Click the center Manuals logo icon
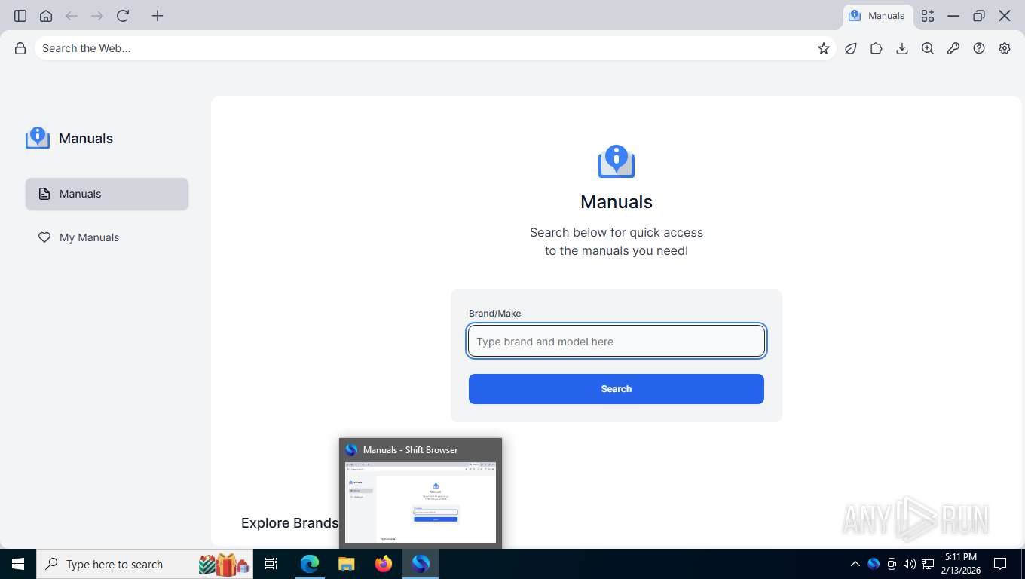This screenshot has width=1025, height=579. [617, 161]
